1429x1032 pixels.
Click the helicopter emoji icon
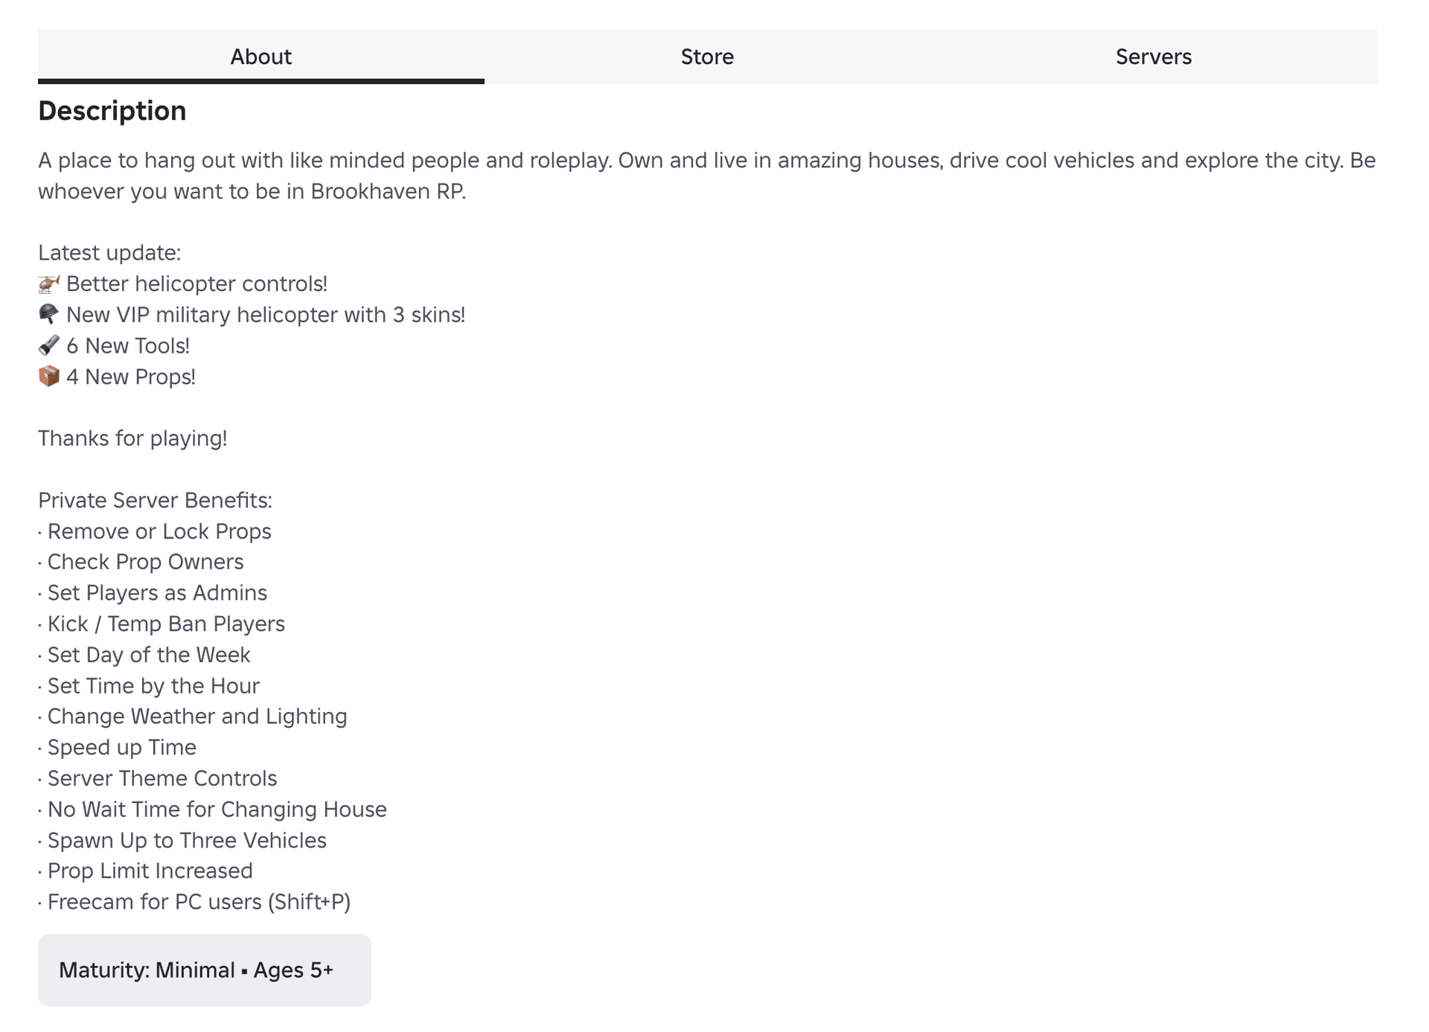[49, 283]
